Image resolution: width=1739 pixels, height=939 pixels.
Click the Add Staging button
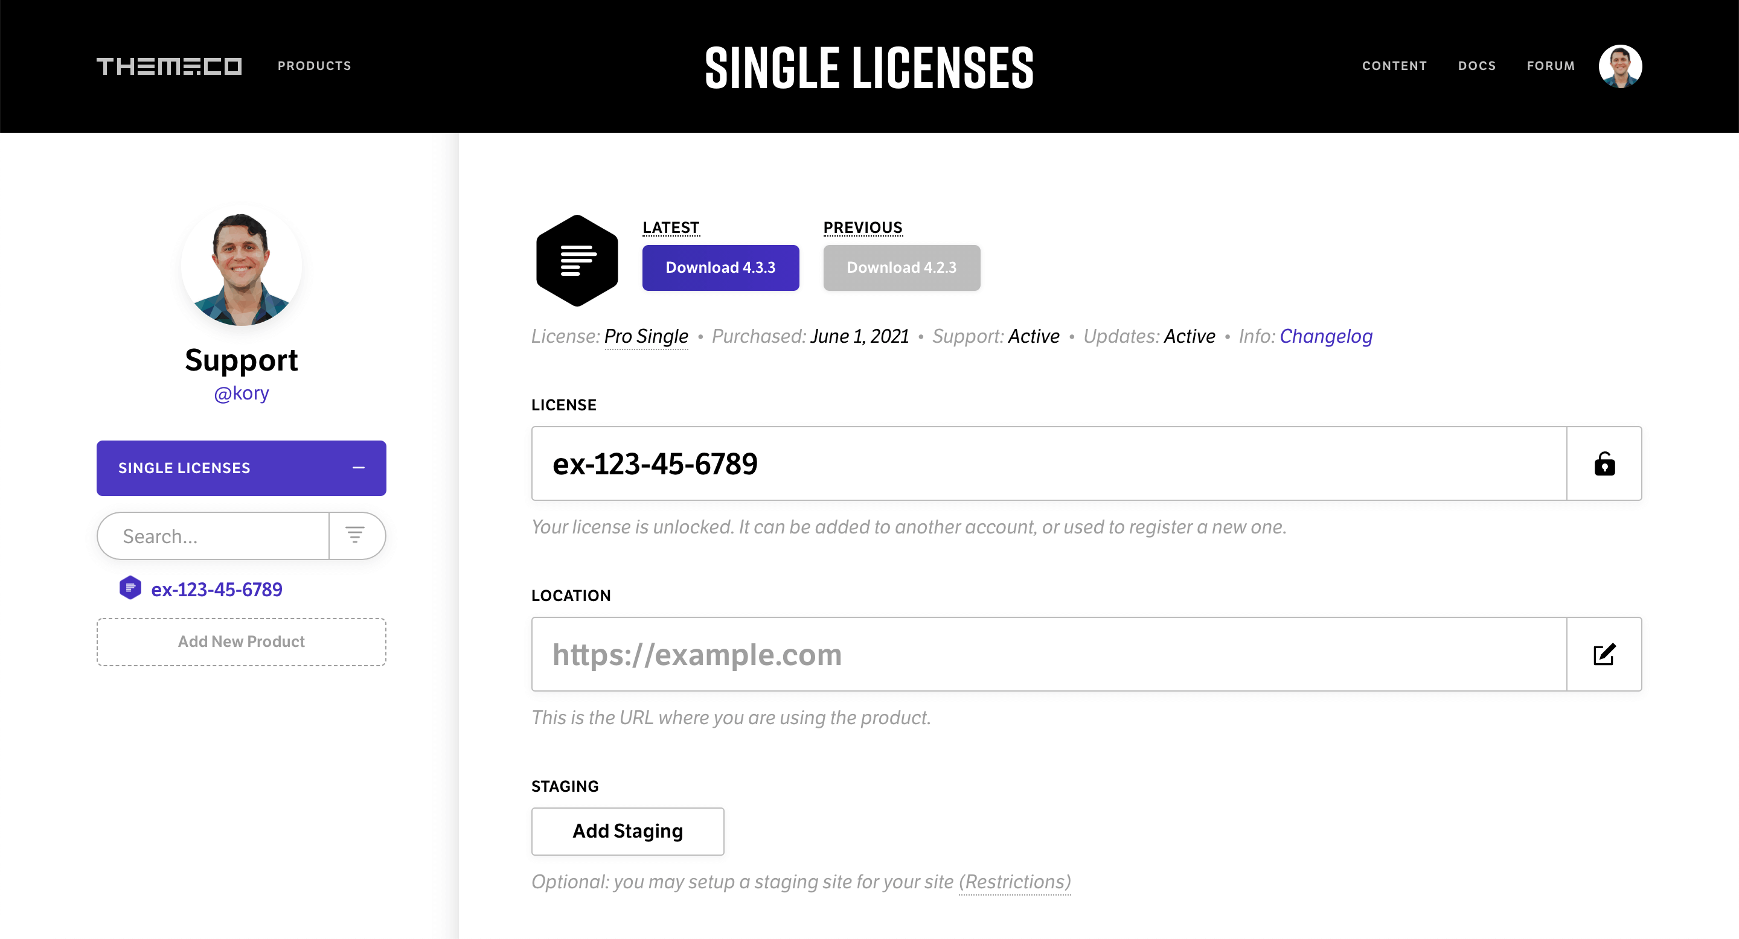tap(627, 831)
